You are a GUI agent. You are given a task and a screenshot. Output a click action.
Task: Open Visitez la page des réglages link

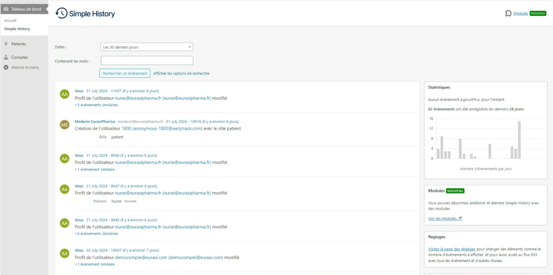452,249
